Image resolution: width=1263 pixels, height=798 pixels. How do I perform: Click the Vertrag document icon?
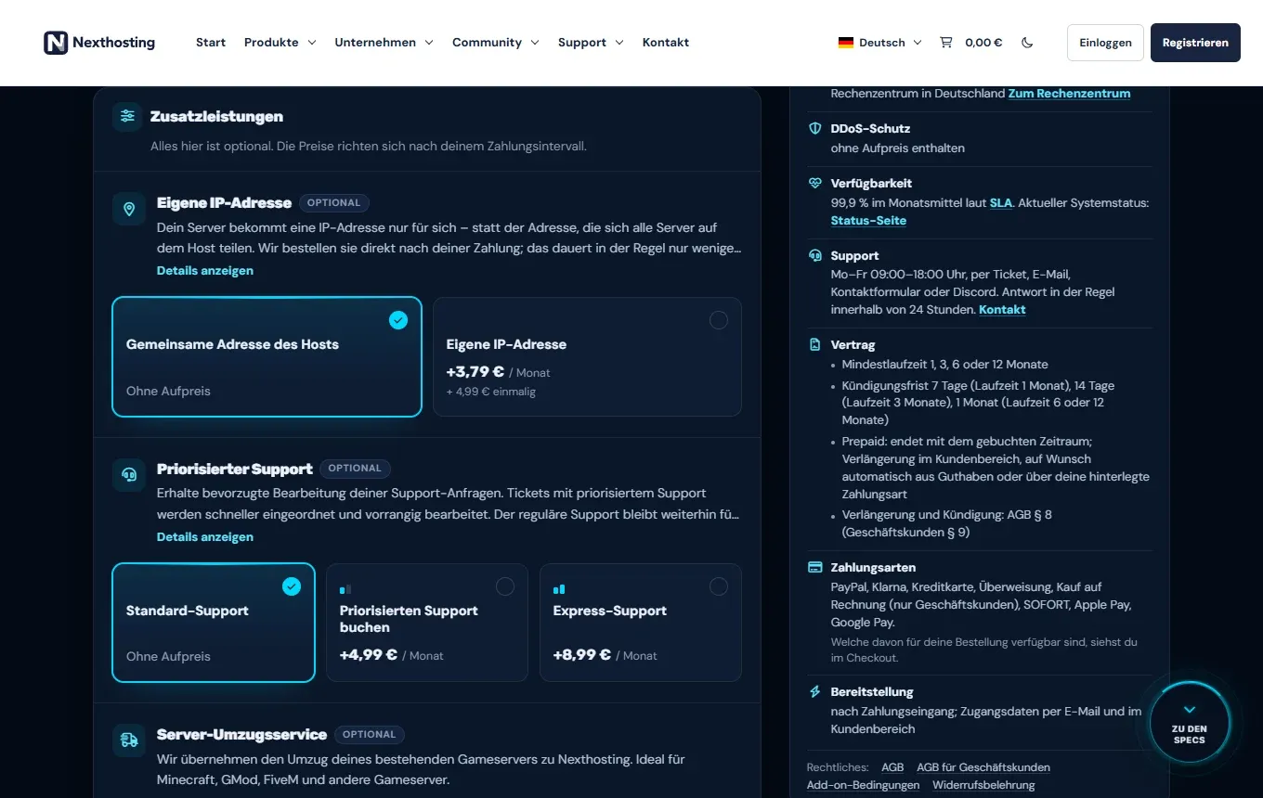point(814,344)
